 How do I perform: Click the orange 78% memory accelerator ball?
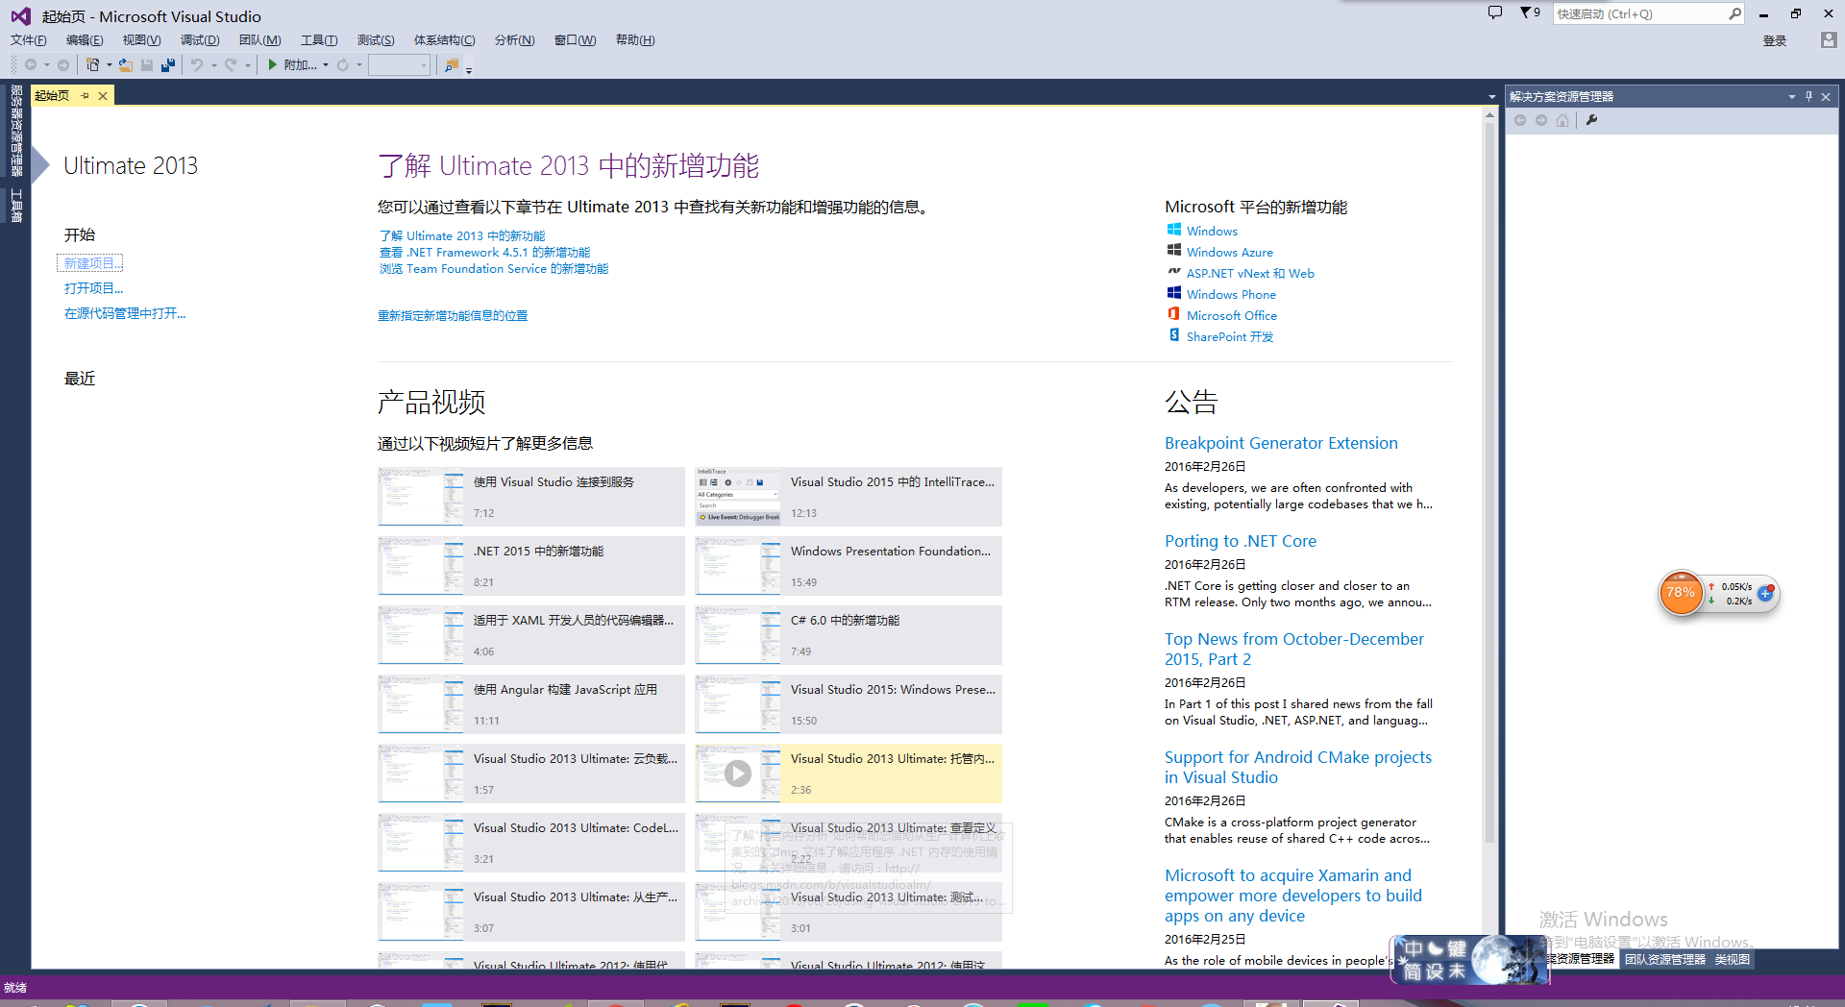click(1681, 593)
